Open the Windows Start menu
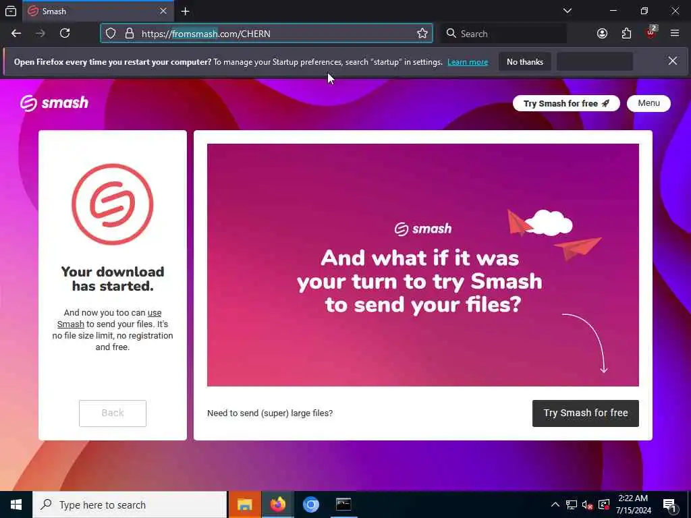The width and height of the screenshot is (691, 518). pos(16,505)
